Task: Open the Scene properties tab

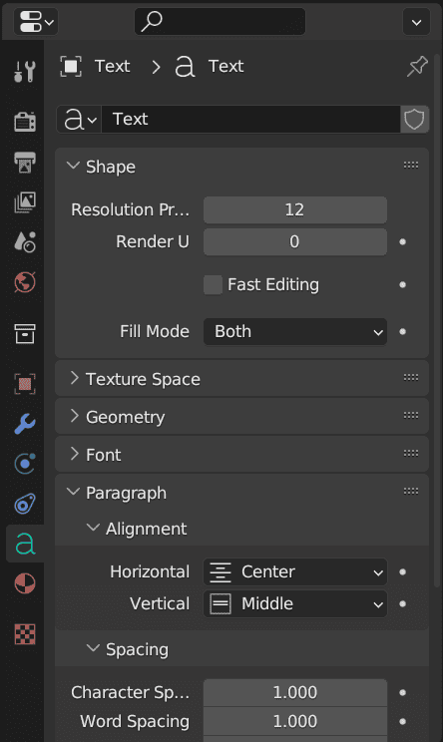Action: [x=25, y=241]
